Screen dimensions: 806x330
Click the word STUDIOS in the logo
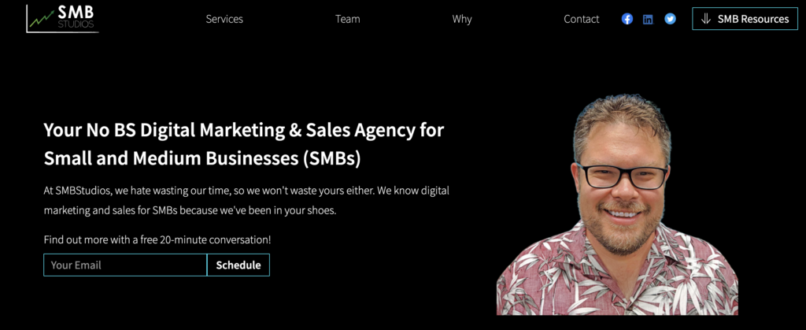(x=76, y=24)
